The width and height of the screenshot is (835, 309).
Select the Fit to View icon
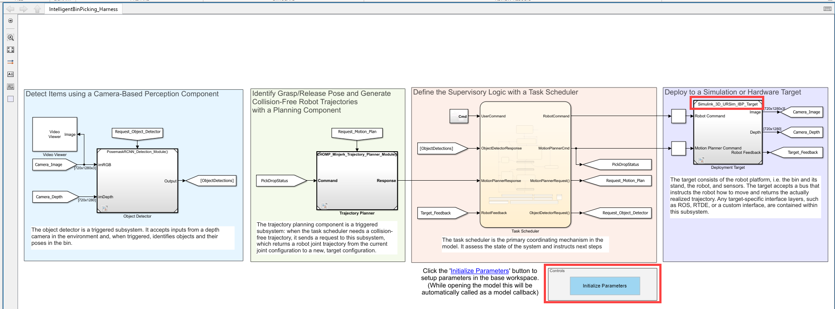pyautogui.click(x=11, y=50)
